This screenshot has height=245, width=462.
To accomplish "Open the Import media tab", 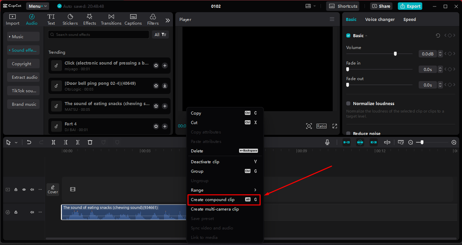I will 13,19.
